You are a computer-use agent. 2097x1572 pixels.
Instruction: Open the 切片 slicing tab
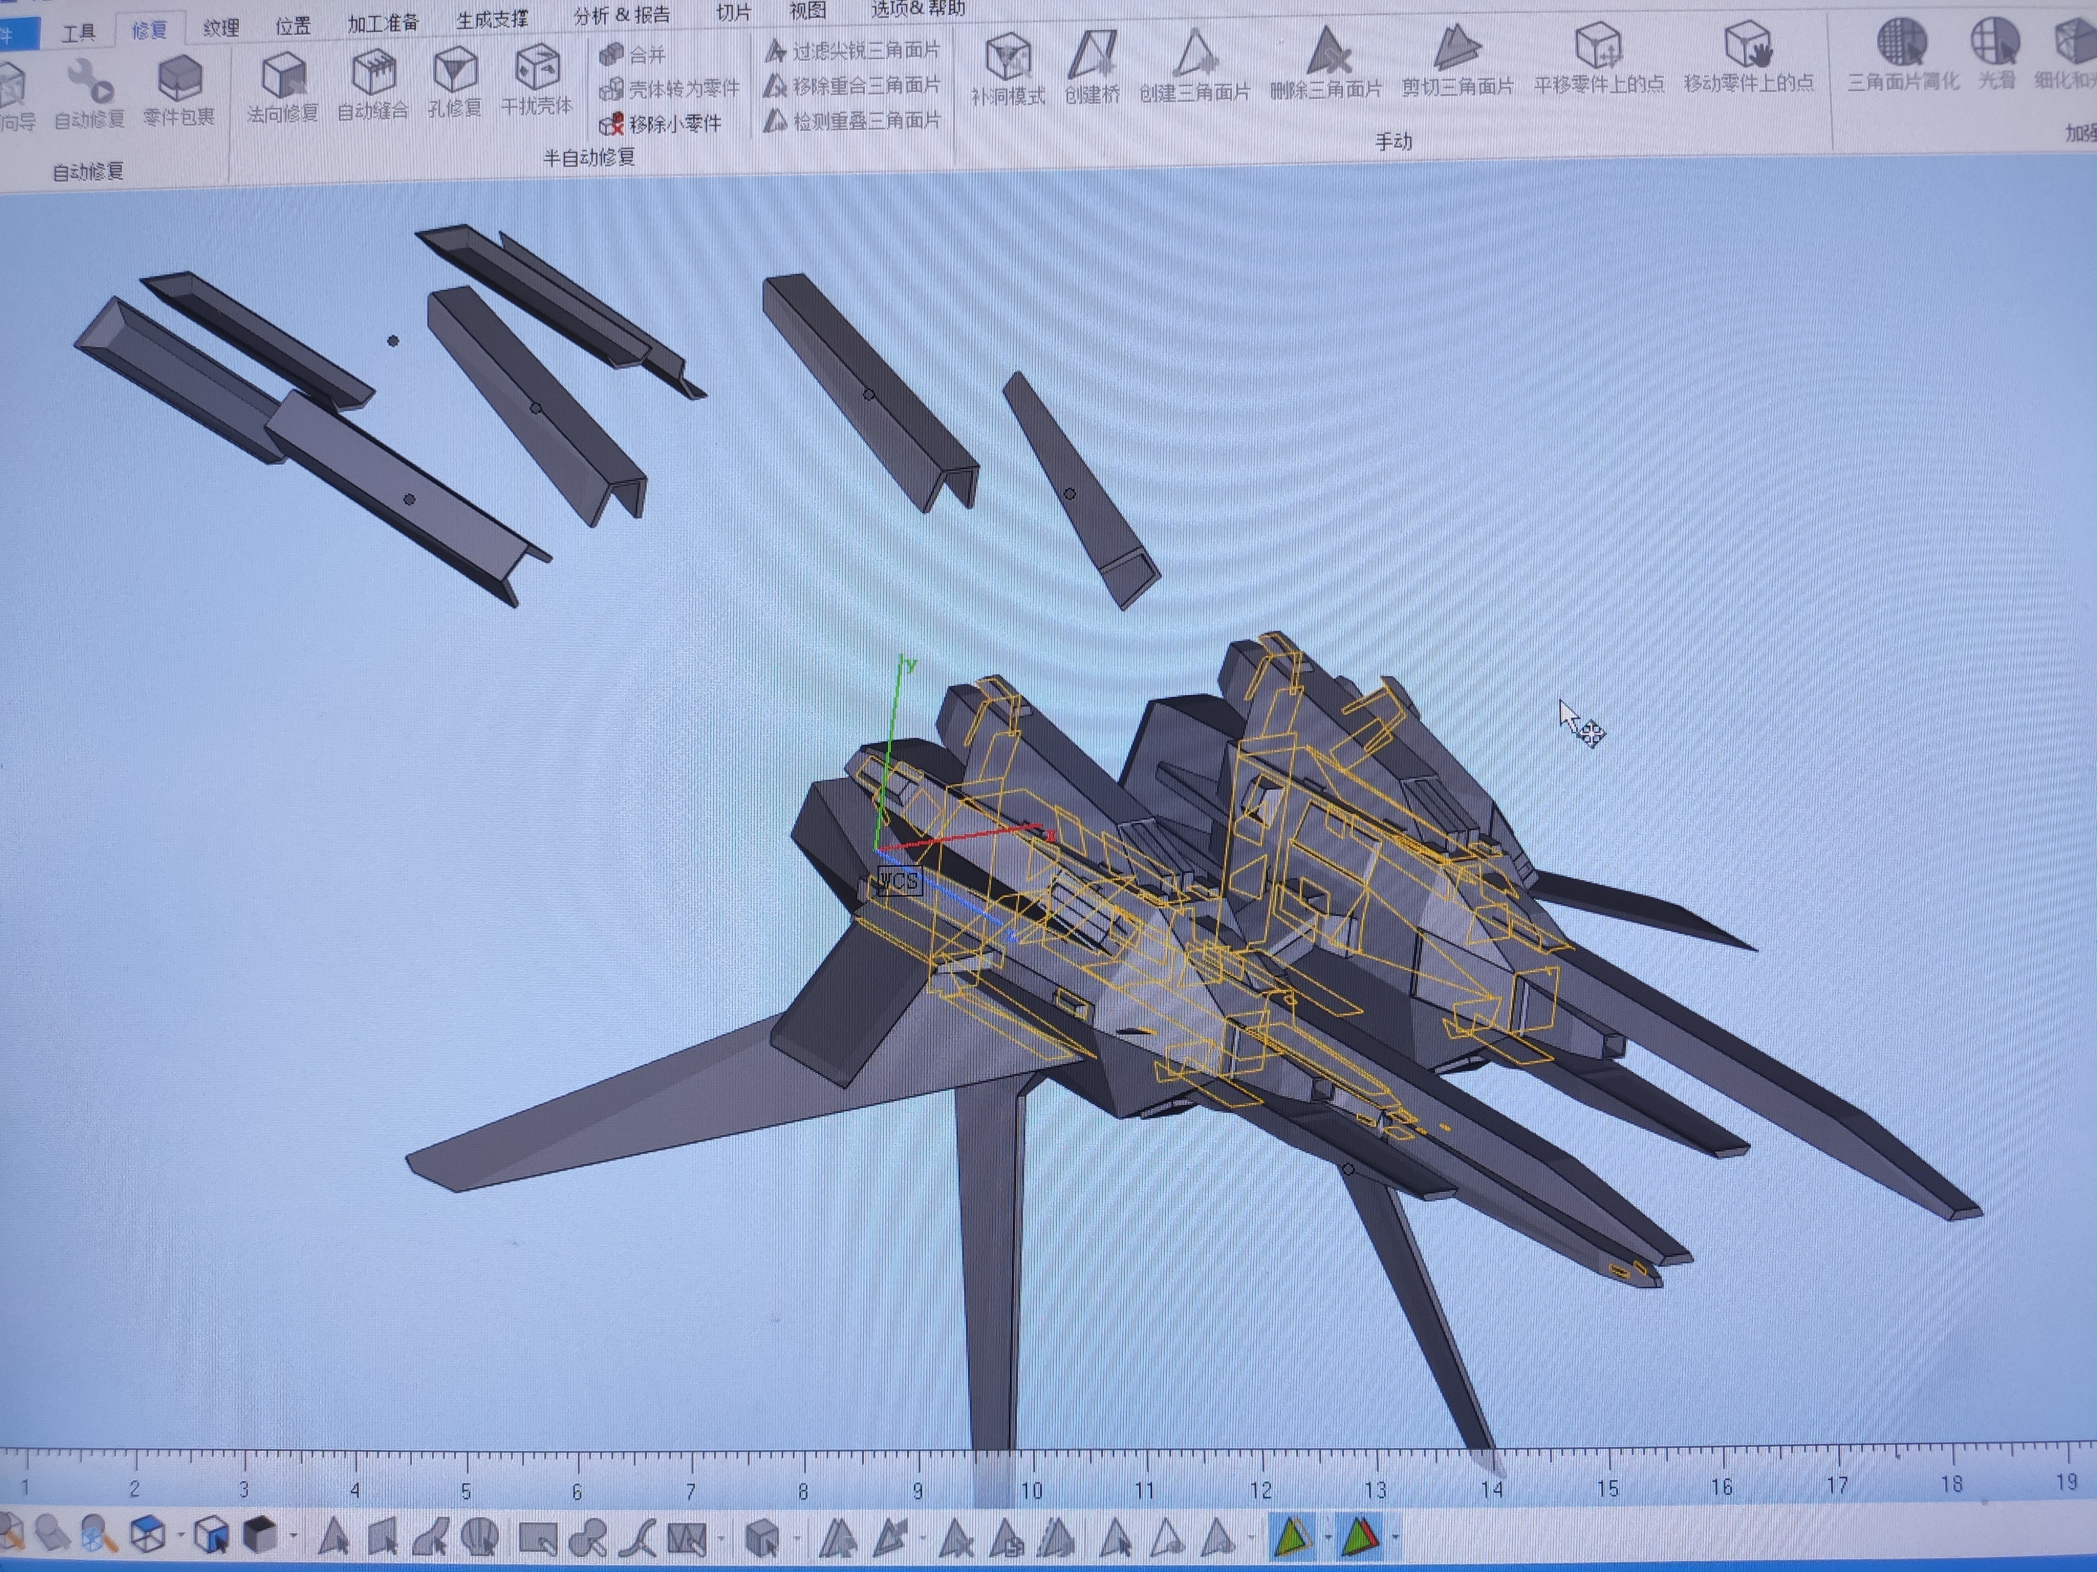coord(733,13)
